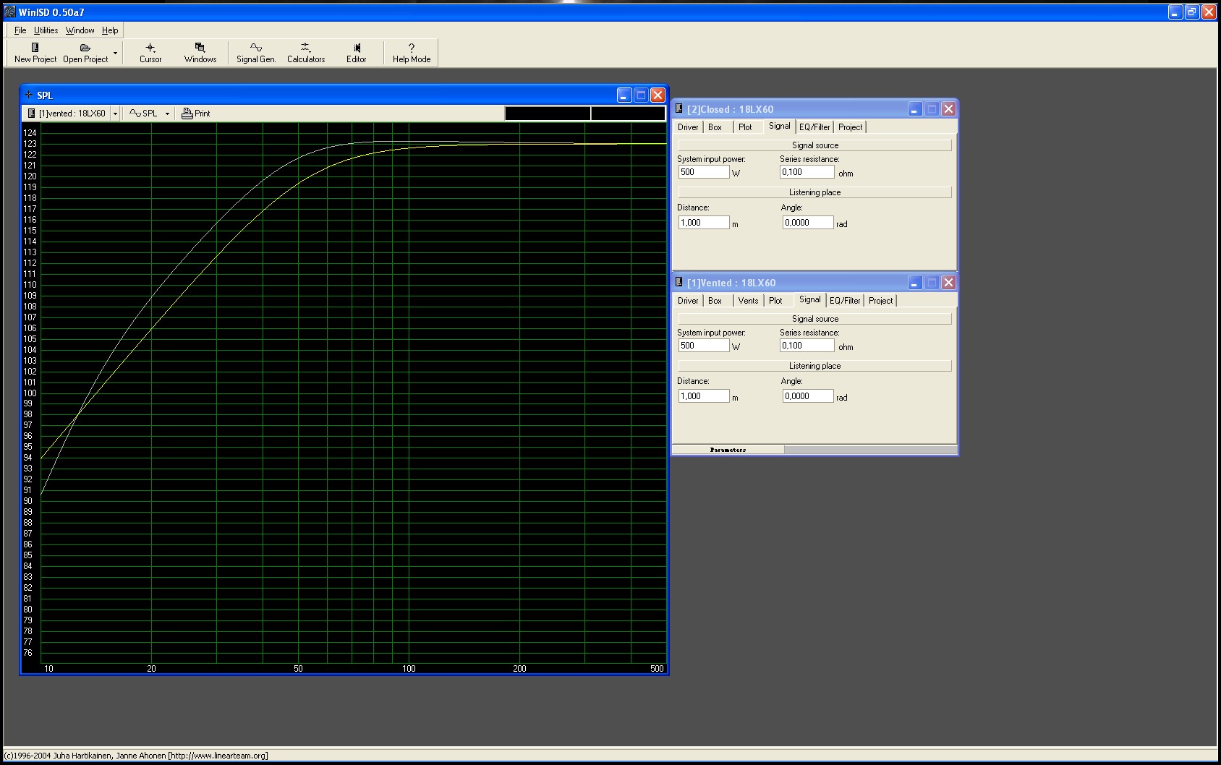Image resolution: width=1221 pixels, height=765 pixels.
Task: Close the SPL graph window
Action: 658,95
